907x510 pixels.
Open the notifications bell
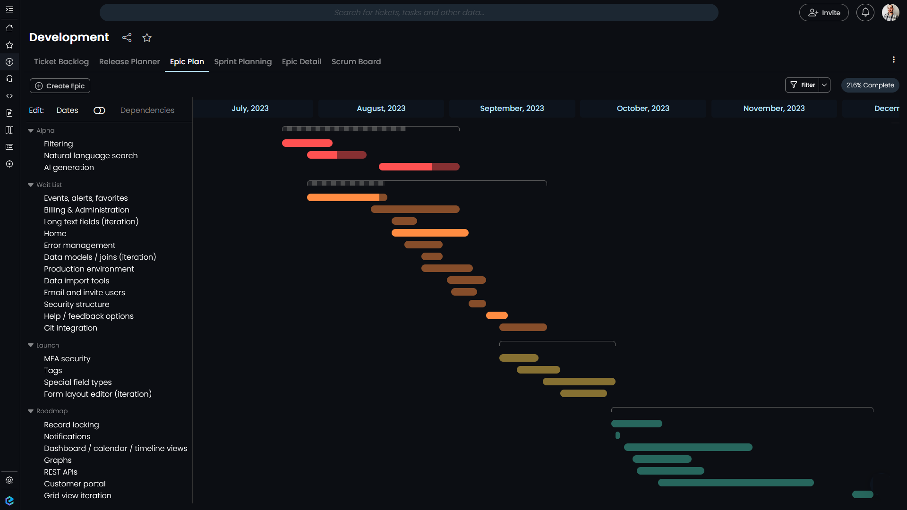pyautogui.click(x=865, y=13)
